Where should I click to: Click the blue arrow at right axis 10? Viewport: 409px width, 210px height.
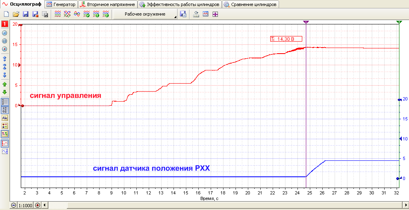[401, 139]
